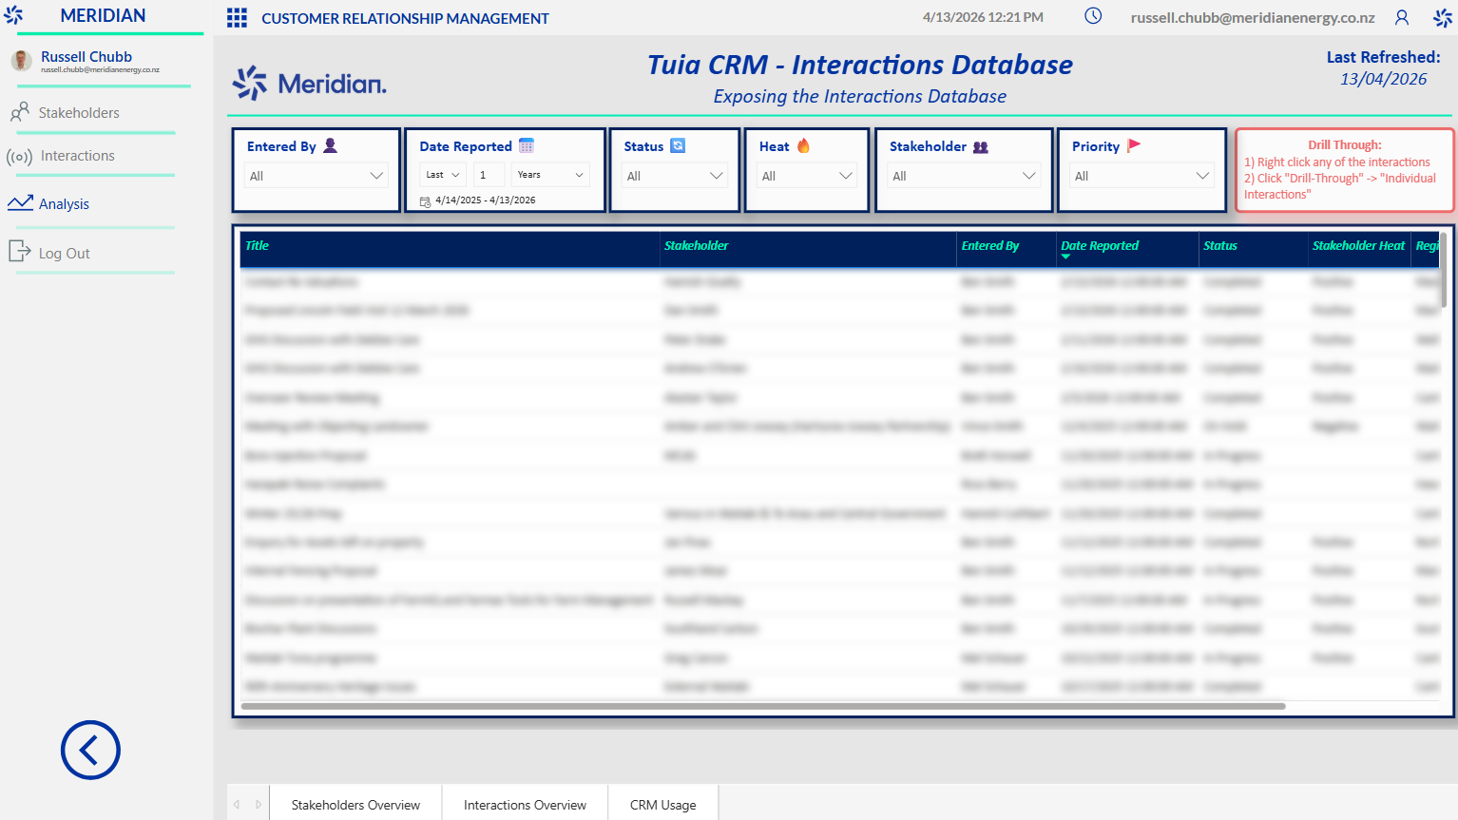The image size is (1458, 820).
Task: Click the table's vertical scrollbar
Action: 1444,270
